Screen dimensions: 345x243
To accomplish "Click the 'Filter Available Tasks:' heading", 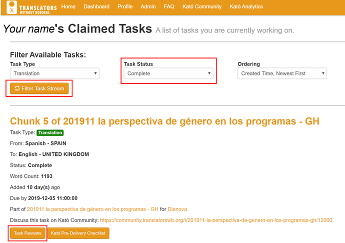I will (x=48, y=55).
